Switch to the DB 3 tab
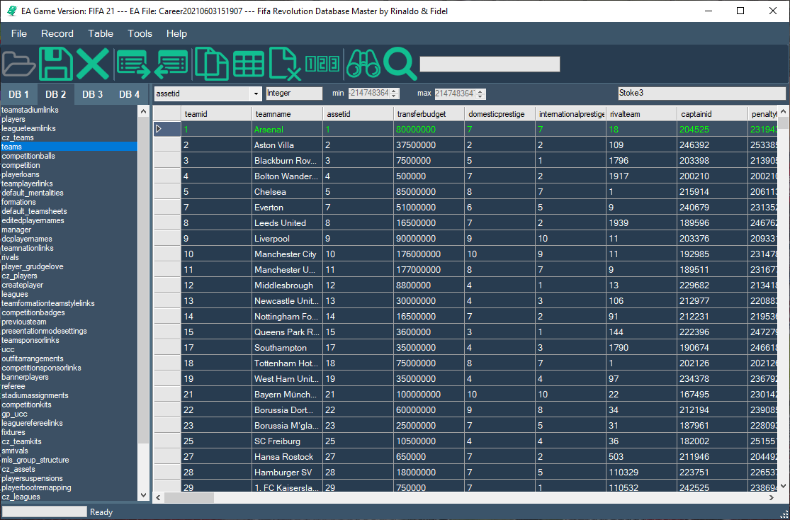The height and width of the screenshot is (520, 790). 93,94
